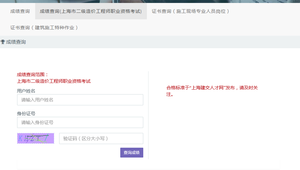Image resolution: width=300 pixels, height=170 pixels.
Task: Click the 验证码 input box
Action: point(101,138)
